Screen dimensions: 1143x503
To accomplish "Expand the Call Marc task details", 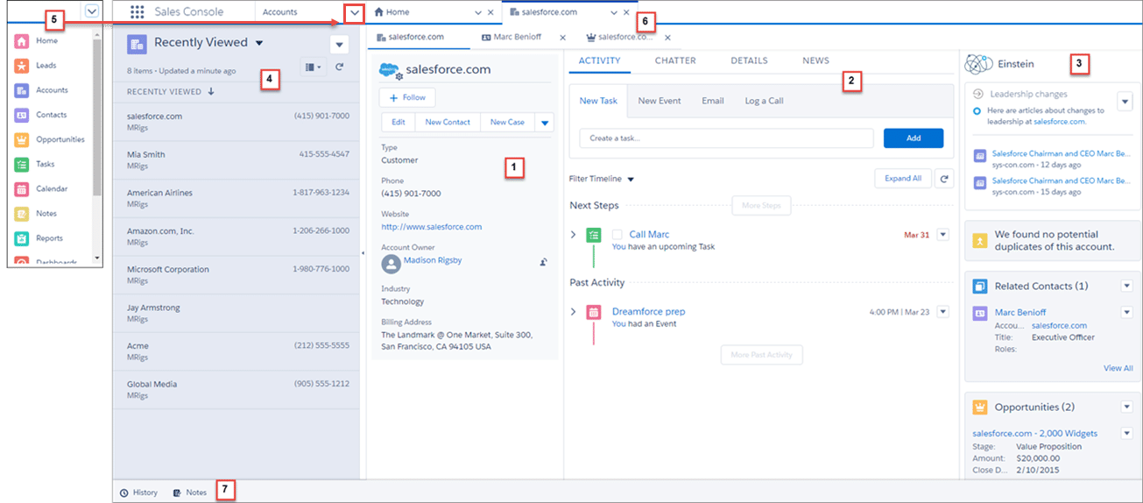I will tap(574, 235).
